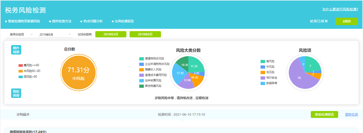Expand the 增值税税收风险(17.25分) section
This screenshot has width=363, height=133.
[28, 132]
